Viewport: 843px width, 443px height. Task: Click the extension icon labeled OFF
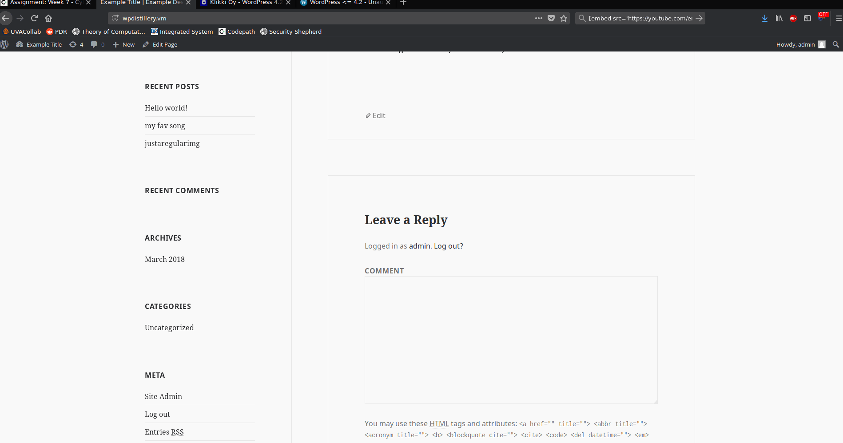click(823, 17)
